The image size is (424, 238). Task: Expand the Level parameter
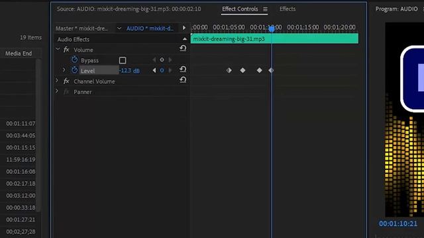tap(64, 70)
